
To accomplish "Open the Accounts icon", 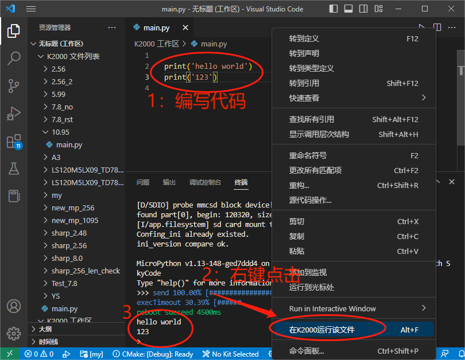I will [14, 306].
